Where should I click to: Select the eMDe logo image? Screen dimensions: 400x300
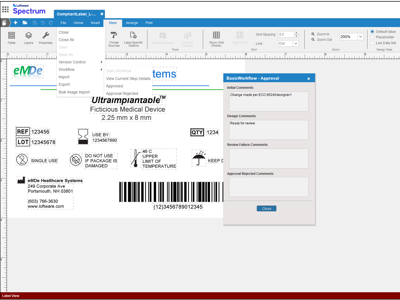28,71
